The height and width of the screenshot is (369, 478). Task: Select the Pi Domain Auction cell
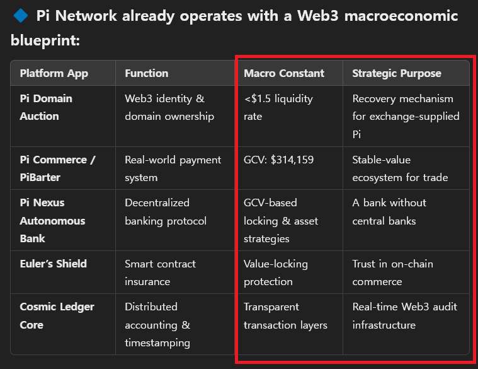pos(46,107)
